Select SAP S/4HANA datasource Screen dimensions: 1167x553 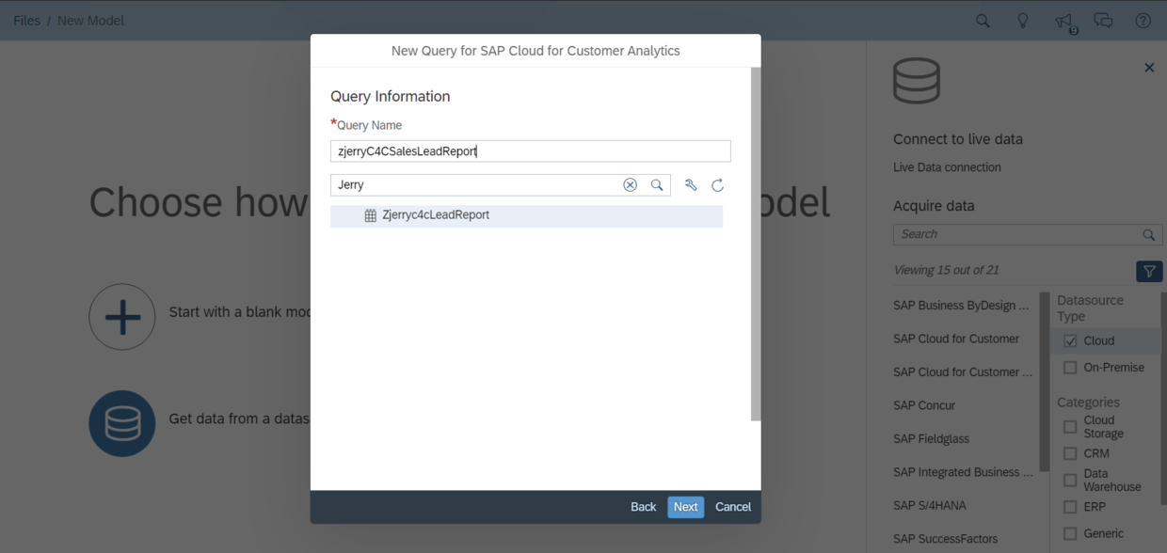pos(930,505)
